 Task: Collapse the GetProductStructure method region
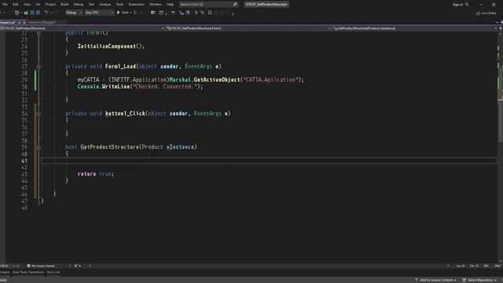(39, 147)
